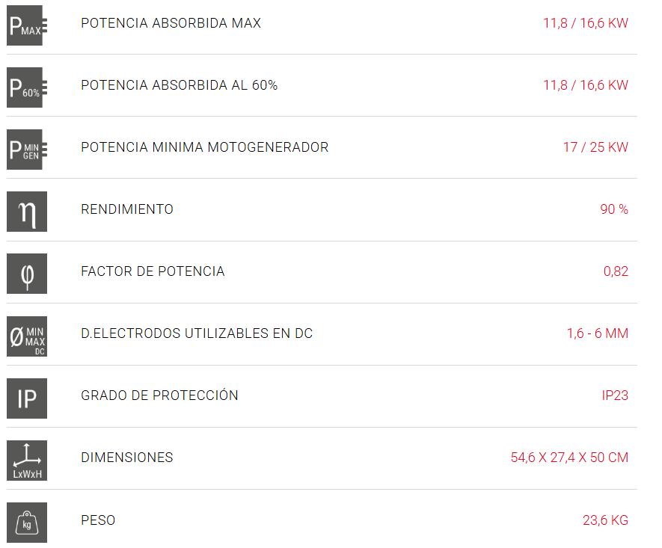Click the IP protection grade icon
This screenshot has width=662, height=548.
tap(27, 398)
